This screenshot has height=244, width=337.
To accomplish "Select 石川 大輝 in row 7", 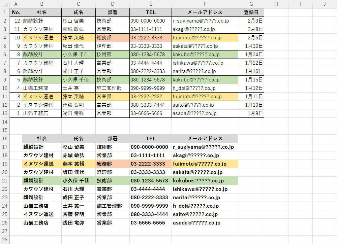I will [x=79, y=63].
